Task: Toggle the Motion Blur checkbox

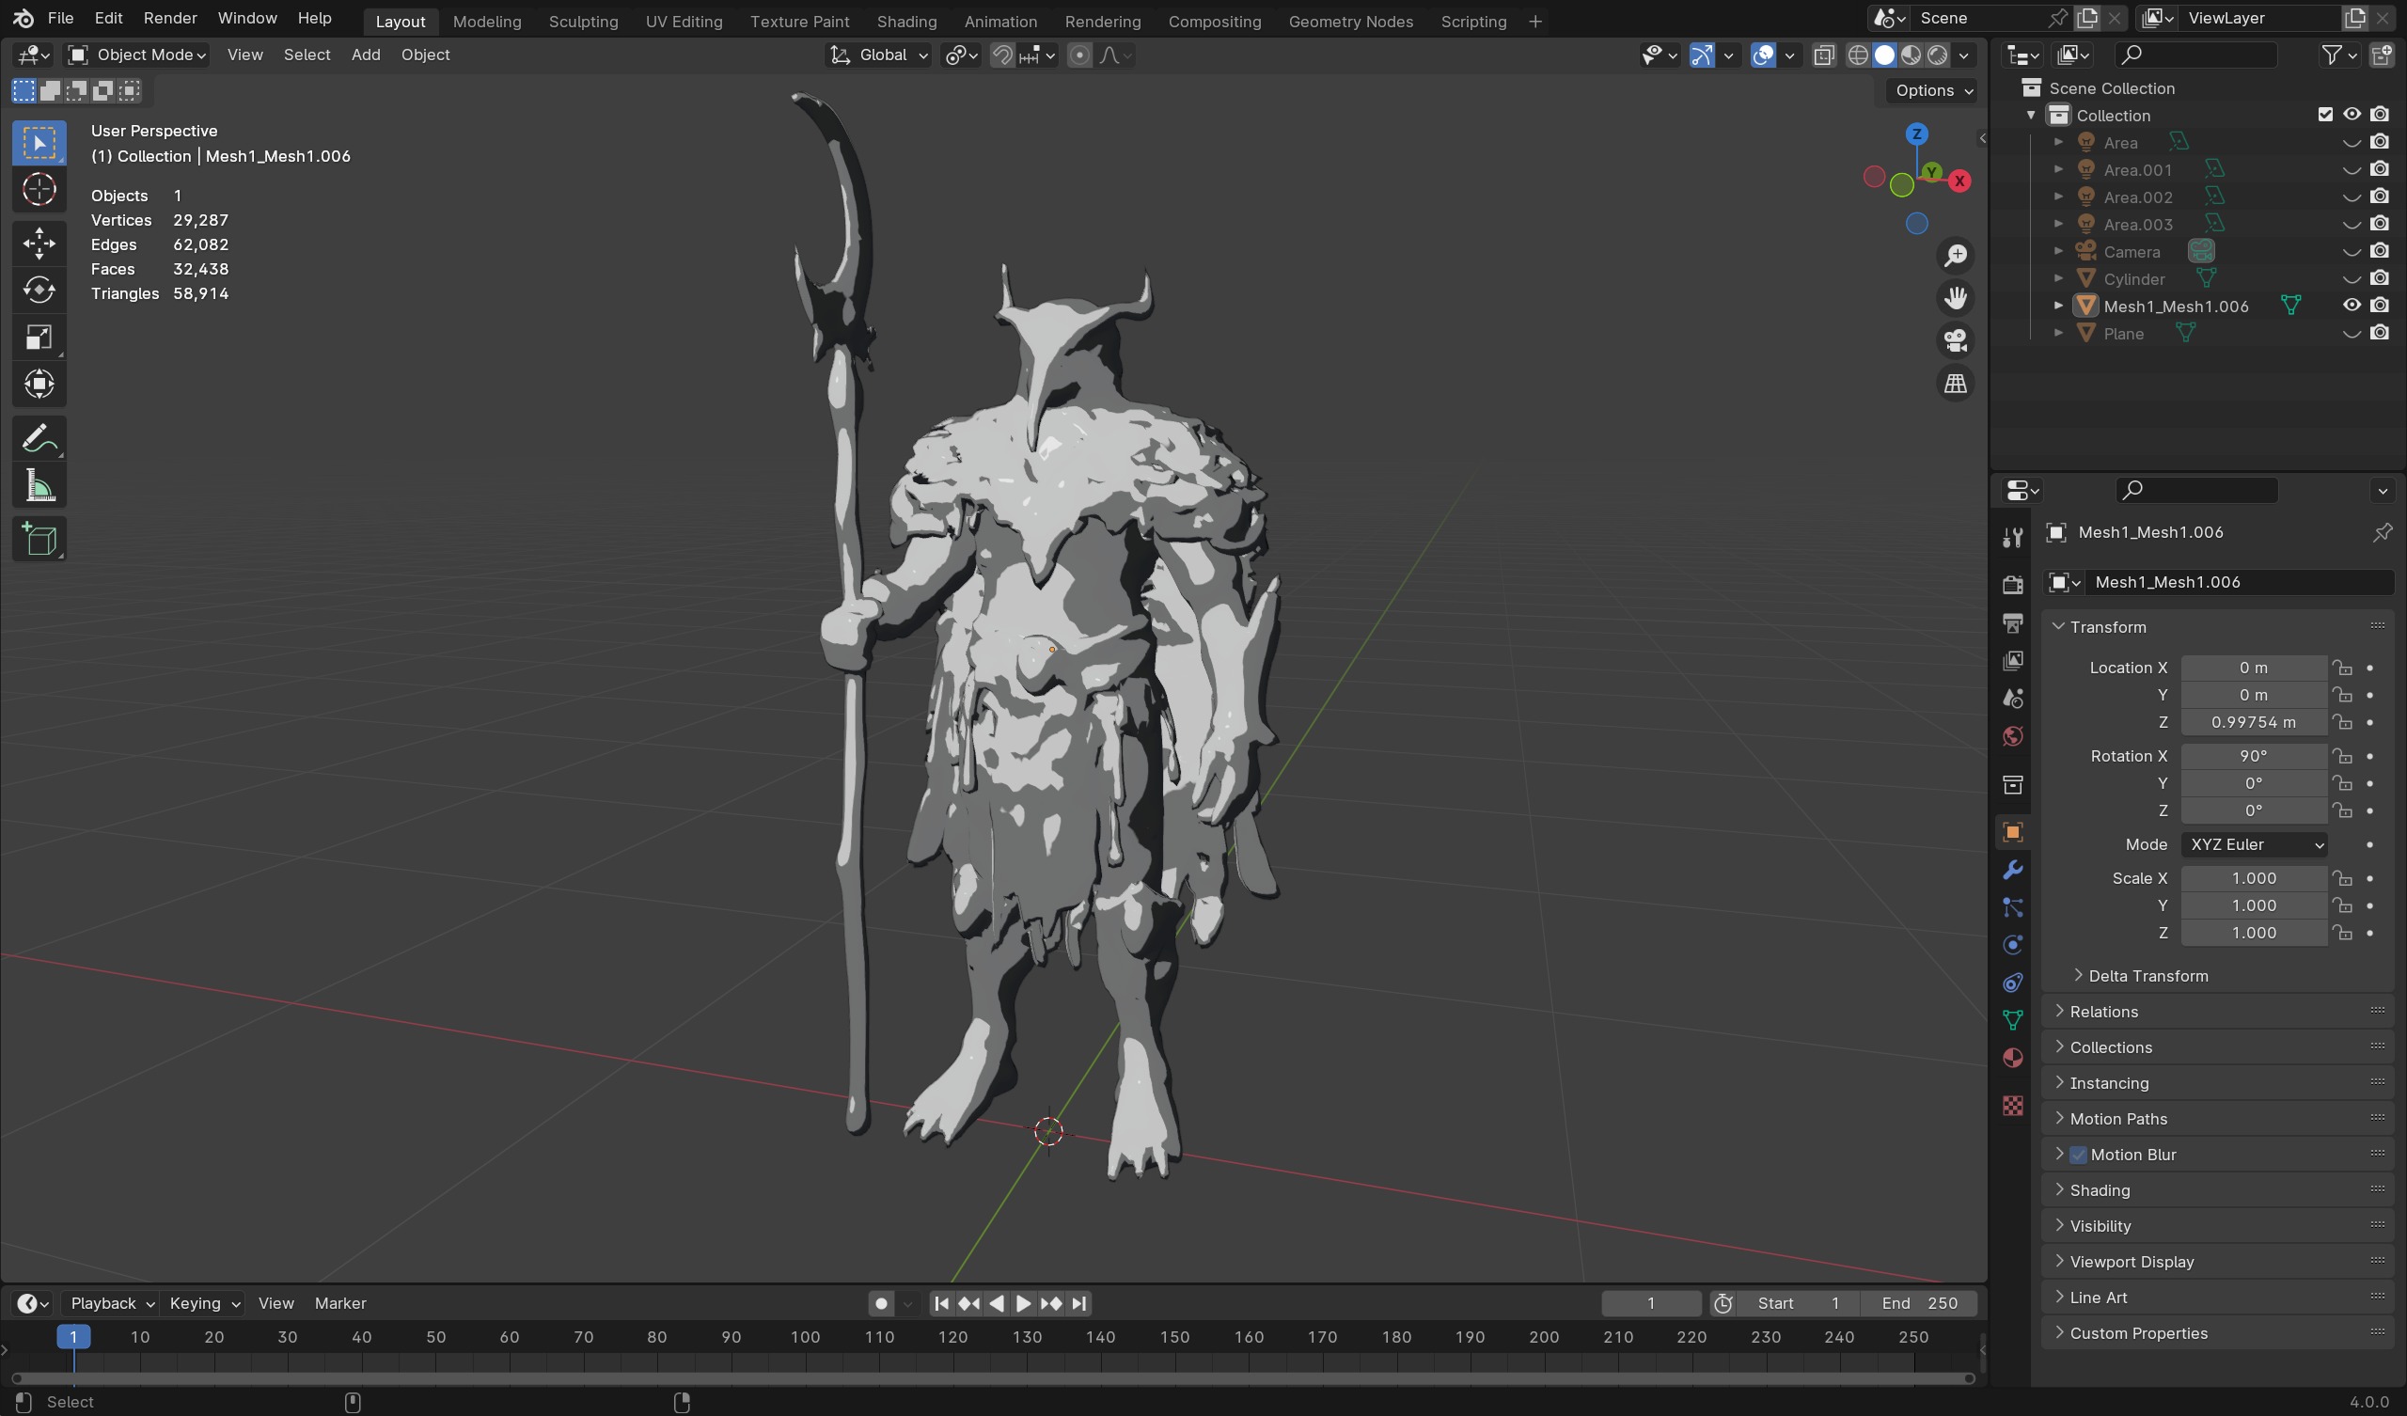Action: click(2079, 1155)
